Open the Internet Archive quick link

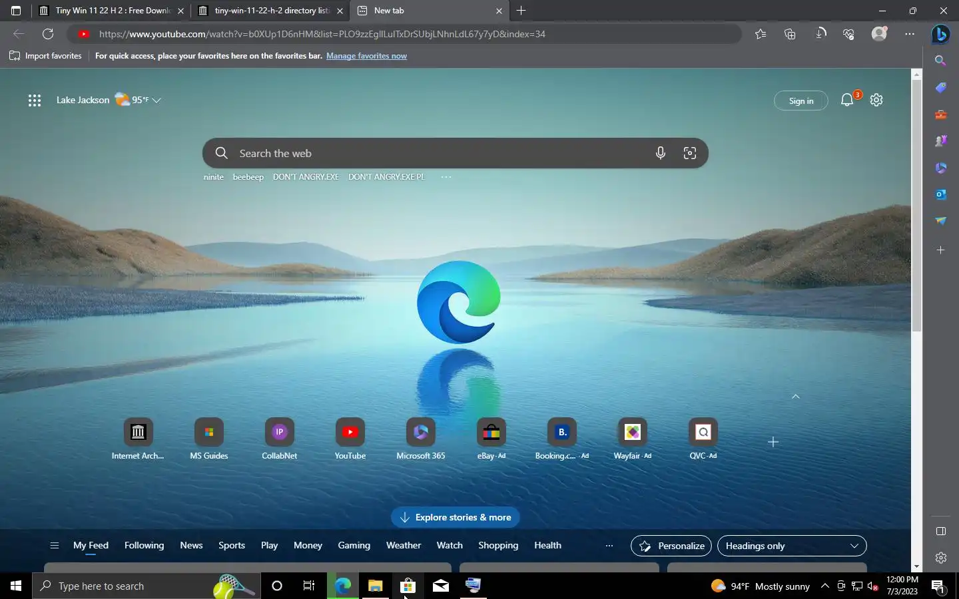pyautogui.click(x=138, y=439)
